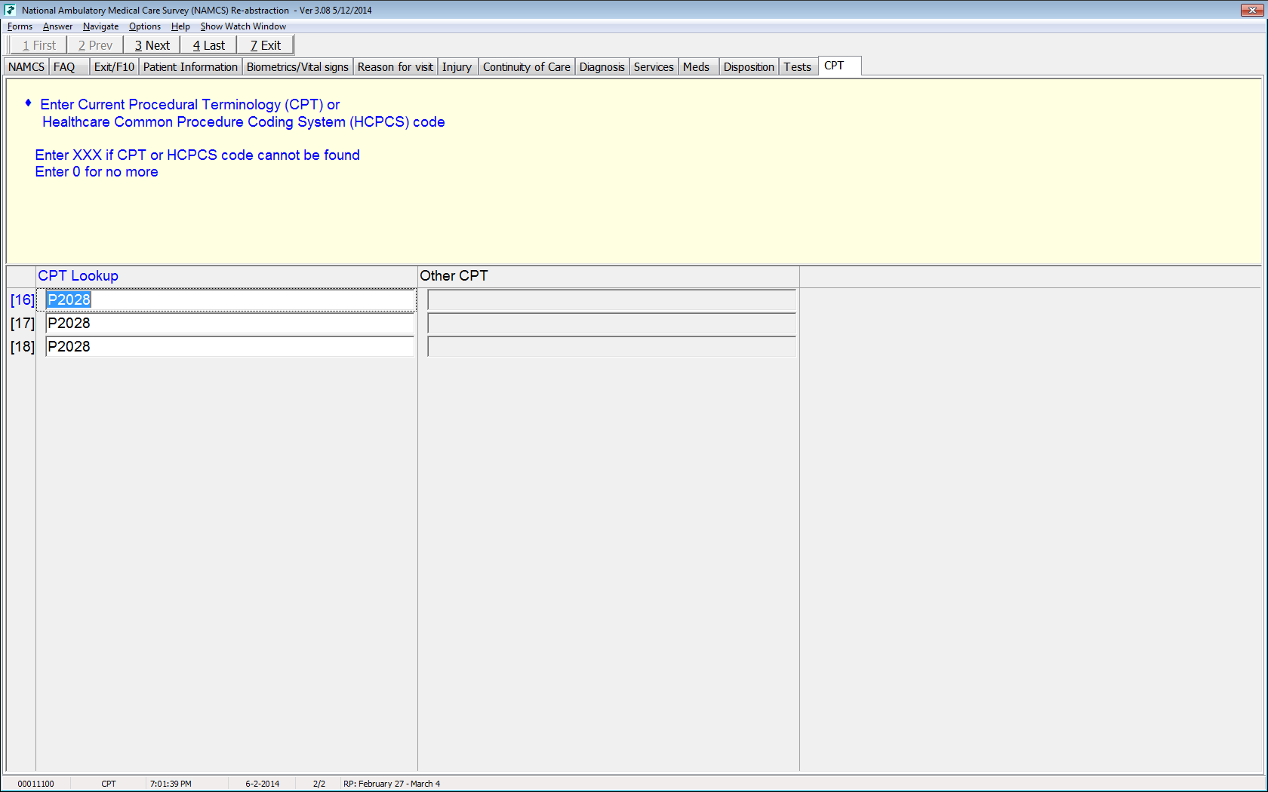Click CPT Lookup field in row 17
This screenshot has width=1268, height=792.
(x=229, y=324)
